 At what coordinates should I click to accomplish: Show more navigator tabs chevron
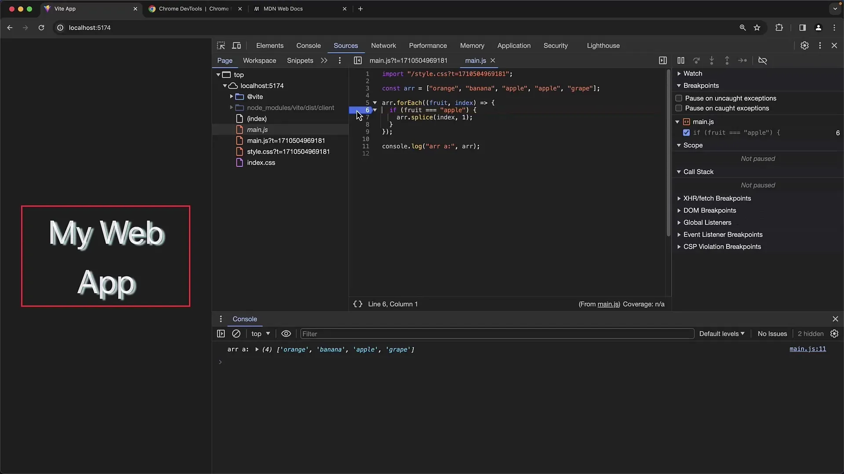click(324, 61)
